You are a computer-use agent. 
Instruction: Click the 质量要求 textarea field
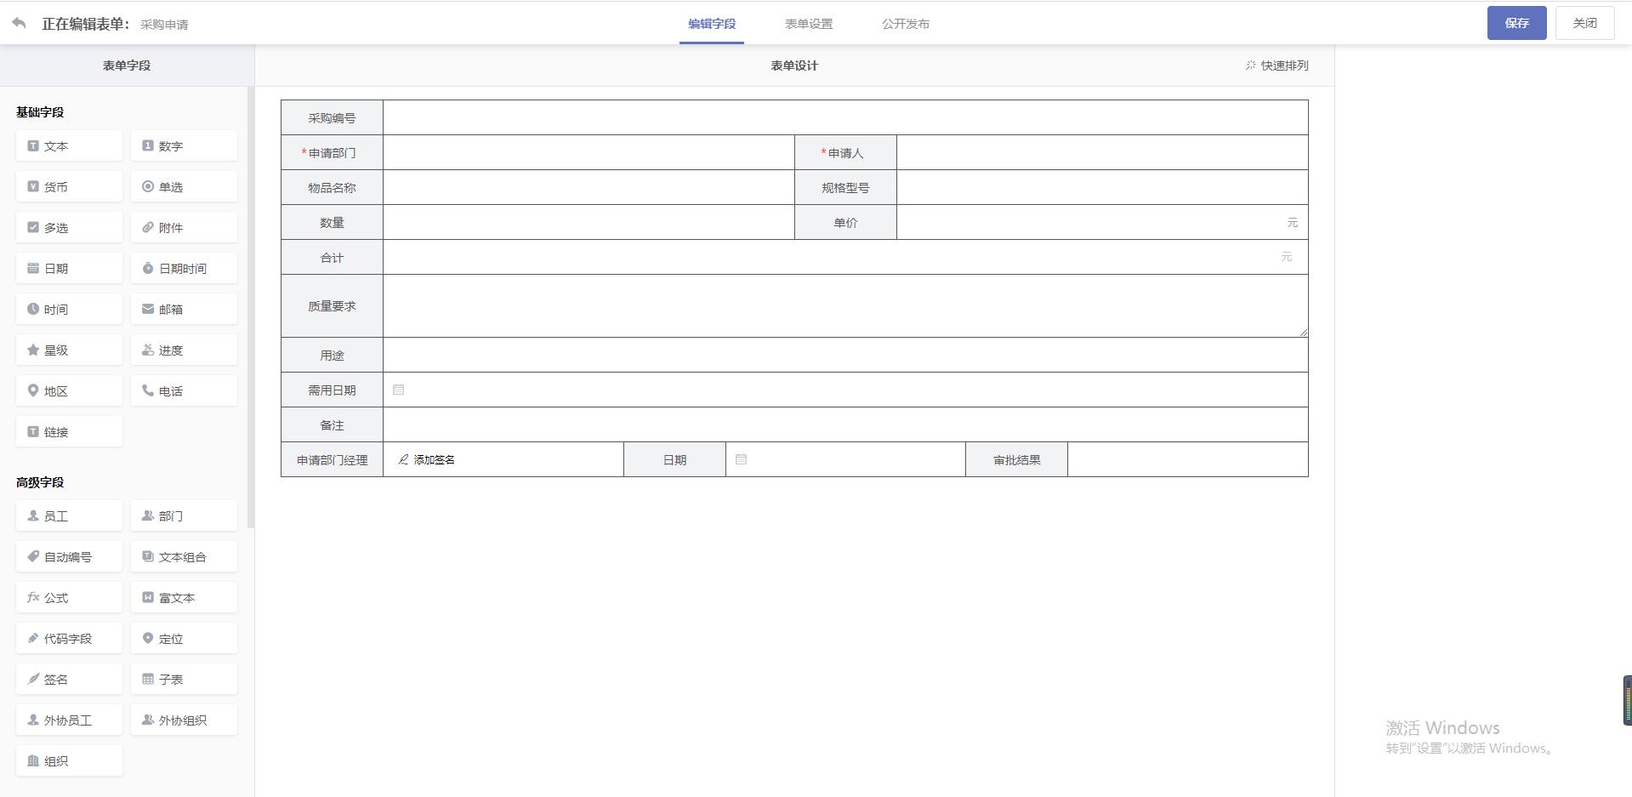click(844, 305)
